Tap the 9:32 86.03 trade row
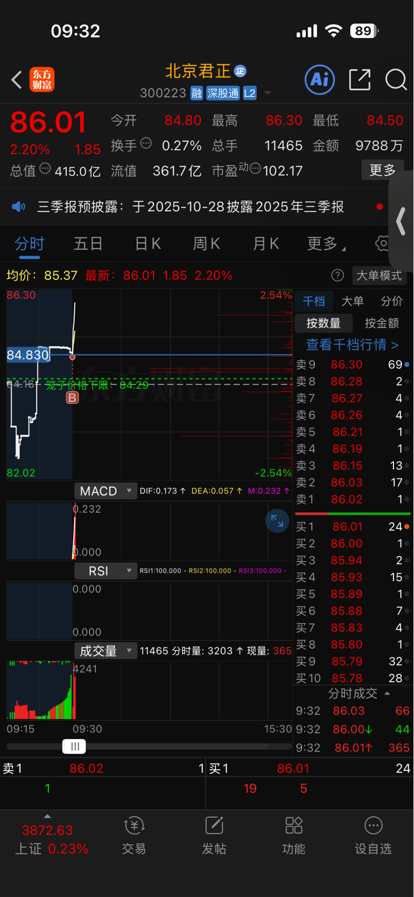Viewport: 414px width, 897px height. pos(353,711)
